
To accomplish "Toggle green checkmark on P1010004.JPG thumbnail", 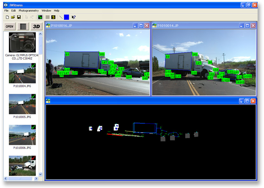I will 34,65.
